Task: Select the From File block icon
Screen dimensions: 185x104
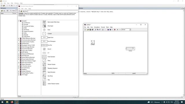Action: pos(44,45)
